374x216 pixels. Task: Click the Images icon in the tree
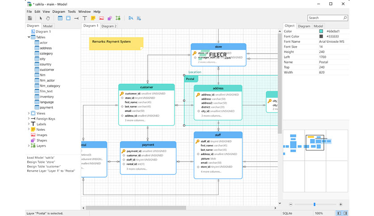point(33,135)
